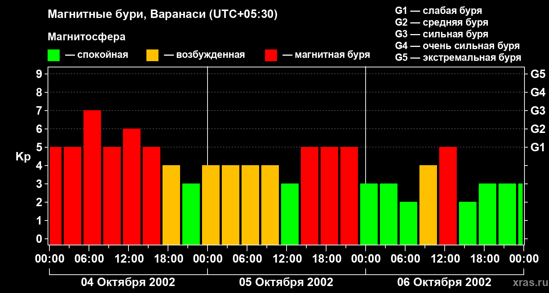Click the only yellow bar on 06 Октября

[x=428, y=205]
